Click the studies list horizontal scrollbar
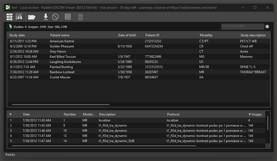Image resolution: width=277 pixels, height=161 pixels. 61,104
